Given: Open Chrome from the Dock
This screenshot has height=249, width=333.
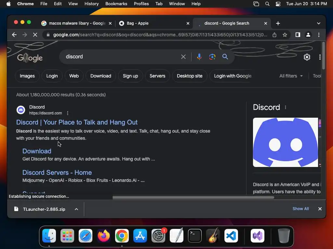Looking at the screenshot, I should [122, 236].
